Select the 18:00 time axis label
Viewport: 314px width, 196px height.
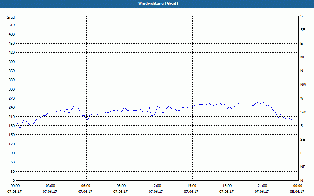[227, 186]
